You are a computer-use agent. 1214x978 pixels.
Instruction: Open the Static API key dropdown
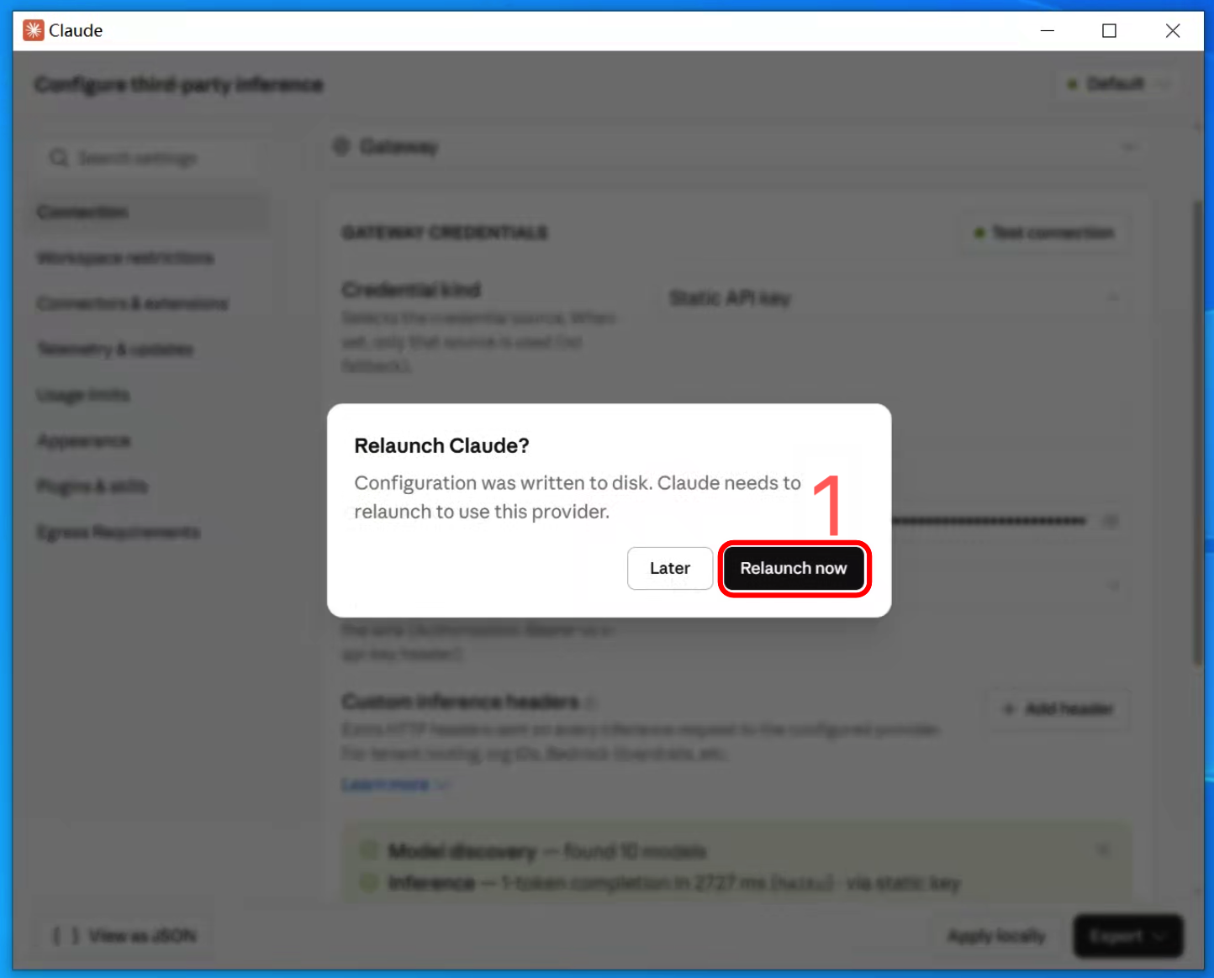click(893, 298)
